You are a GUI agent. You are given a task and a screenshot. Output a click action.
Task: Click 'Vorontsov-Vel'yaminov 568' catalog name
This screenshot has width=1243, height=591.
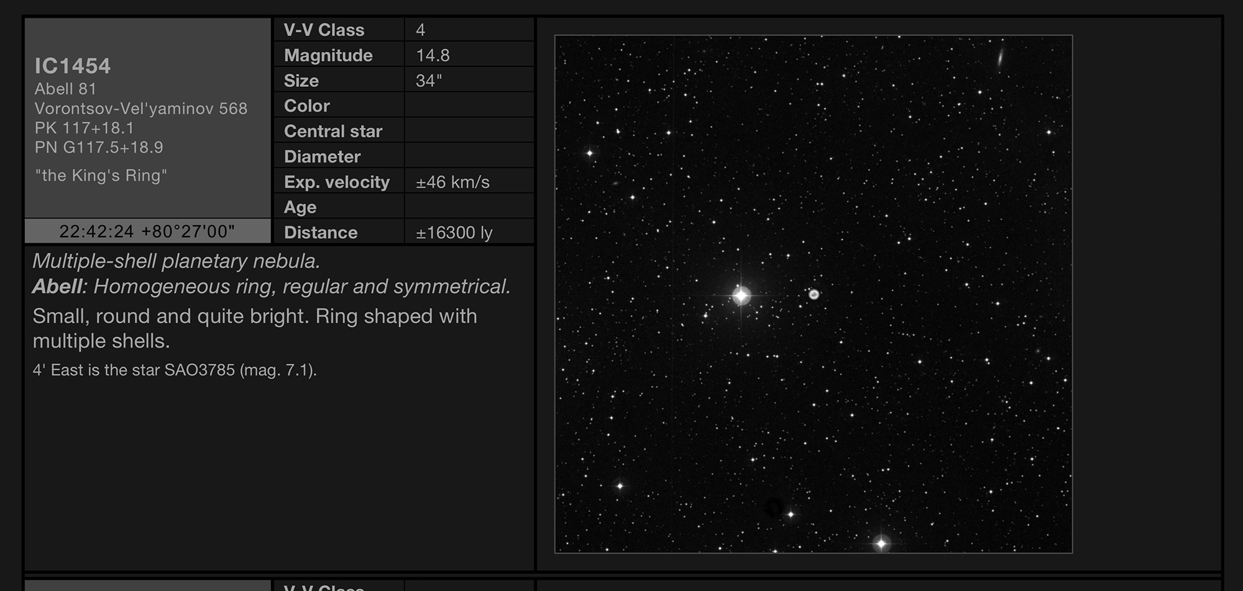click(141, 109)
